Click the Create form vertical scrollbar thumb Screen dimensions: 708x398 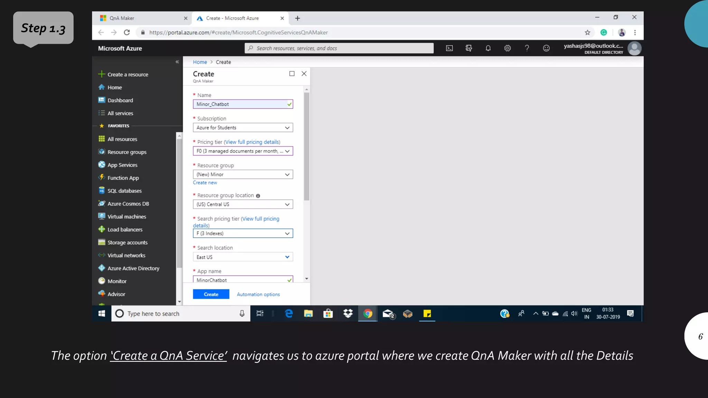(307, 146)
